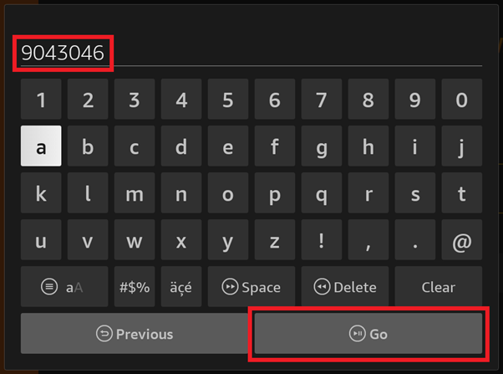503x374 pixels.
Task: Click the Clear key
Action: (x=439, y=287)
